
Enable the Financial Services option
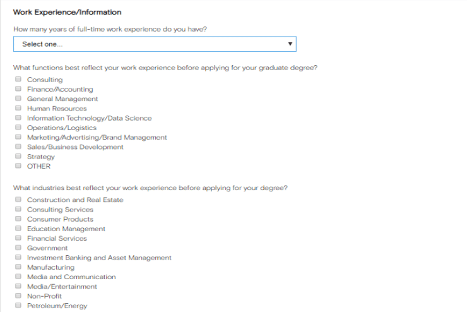(x=19, y=238)
